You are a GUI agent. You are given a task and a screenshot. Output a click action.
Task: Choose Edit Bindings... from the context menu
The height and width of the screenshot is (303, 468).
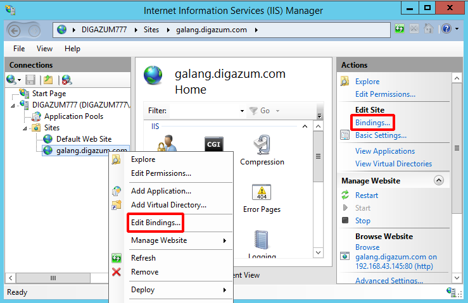click(156, 223)
